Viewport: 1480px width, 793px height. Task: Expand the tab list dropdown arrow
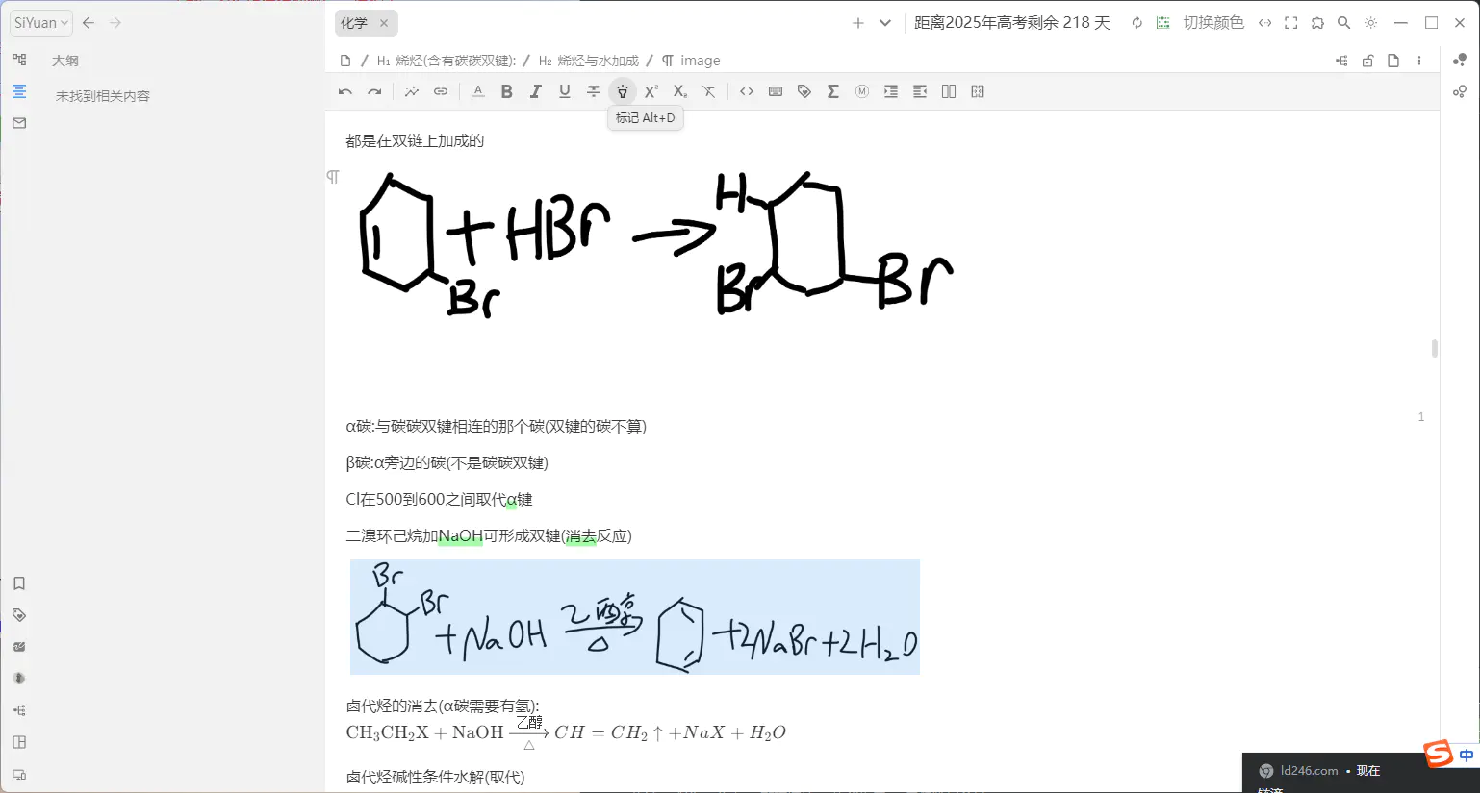[885, 23]
